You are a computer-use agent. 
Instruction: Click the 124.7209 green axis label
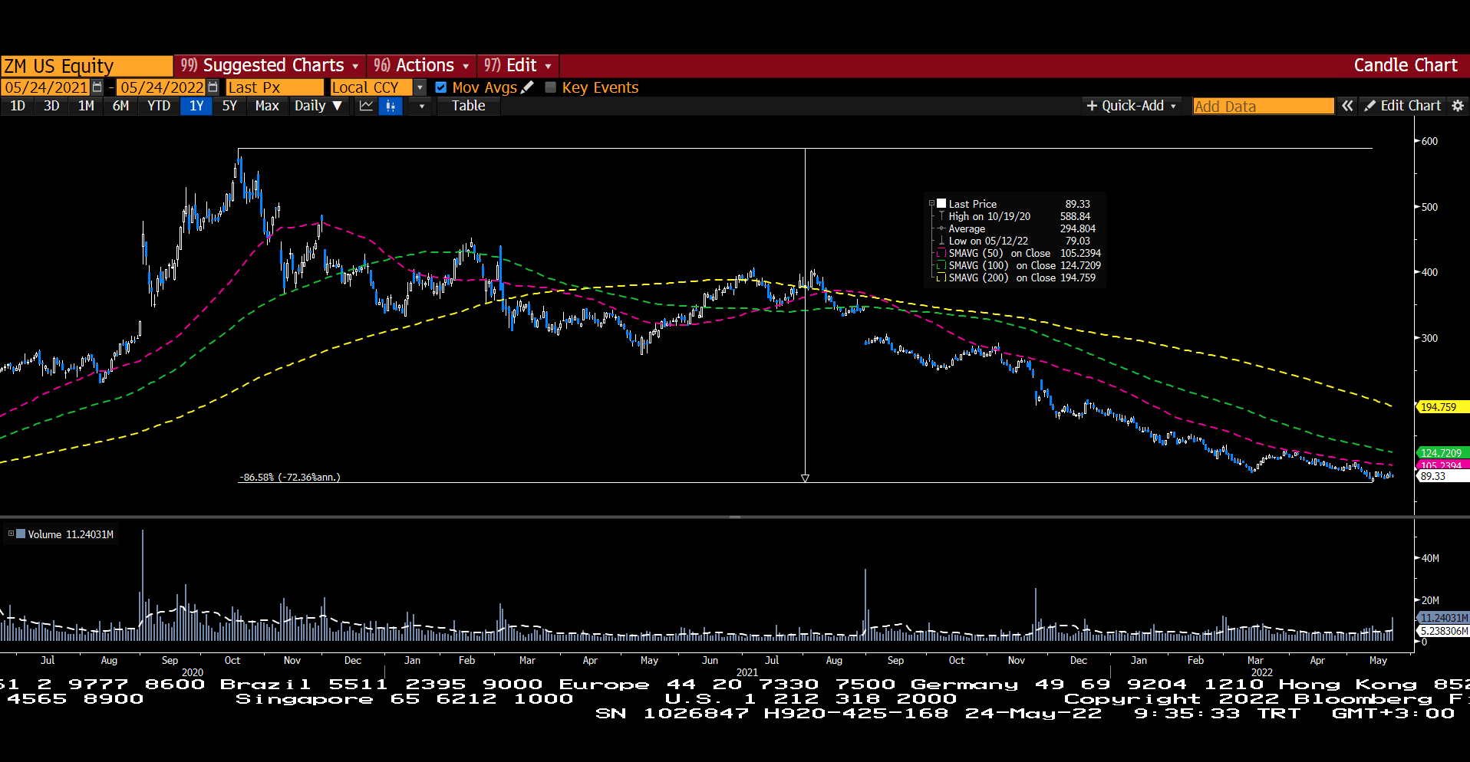pos(1442,453)
